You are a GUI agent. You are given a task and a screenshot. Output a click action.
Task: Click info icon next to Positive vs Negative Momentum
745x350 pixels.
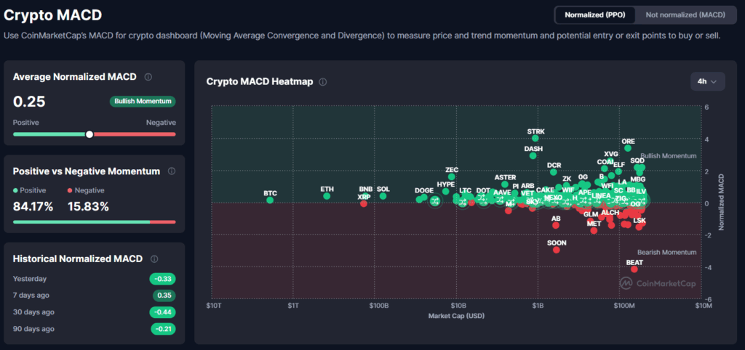coord(172,171)
